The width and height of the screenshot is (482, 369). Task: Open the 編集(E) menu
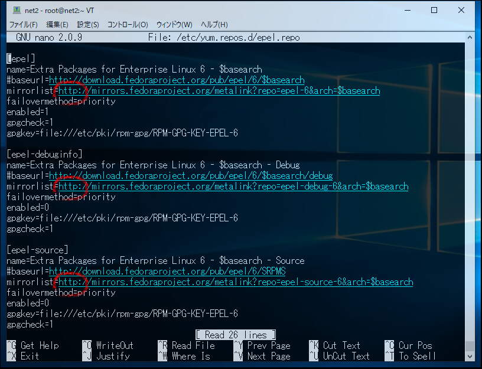tap(57, 25)
